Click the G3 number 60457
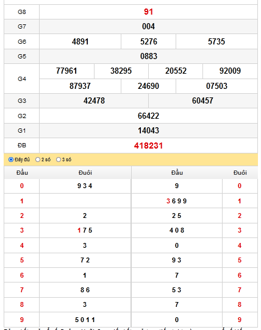The image size is (261, 330). point(202,101)
